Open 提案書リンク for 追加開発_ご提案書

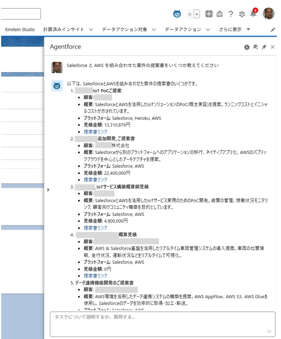click(x=96, y=180)
